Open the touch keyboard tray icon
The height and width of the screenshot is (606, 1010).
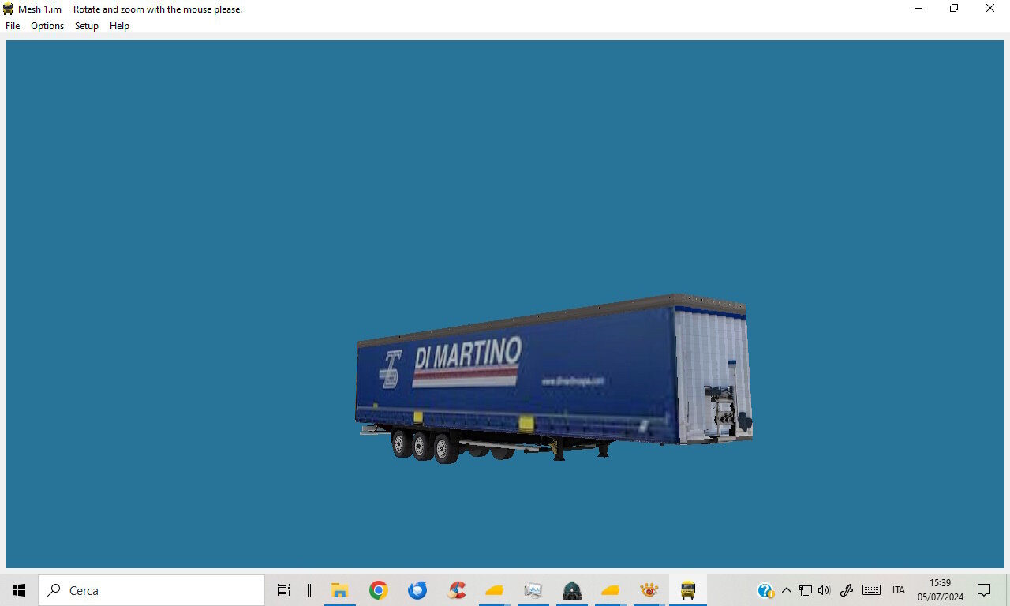pos(871,590)
